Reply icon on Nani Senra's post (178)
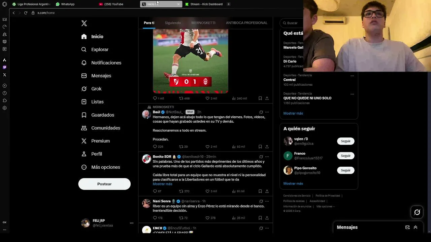This screenshot has height=242, width=431. 155,218
